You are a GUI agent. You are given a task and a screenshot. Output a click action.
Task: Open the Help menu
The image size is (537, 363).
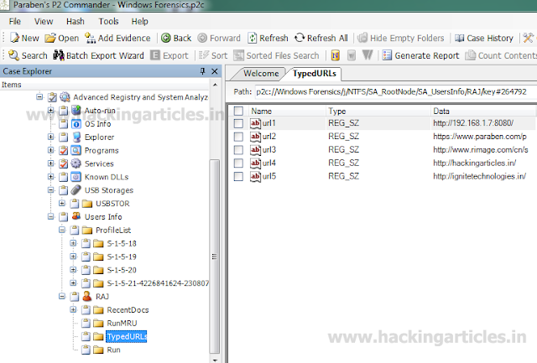140,21
